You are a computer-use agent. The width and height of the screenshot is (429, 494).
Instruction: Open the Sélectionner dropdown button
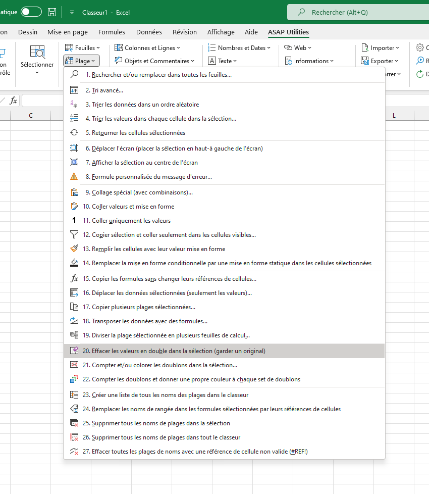pos(37,61)
